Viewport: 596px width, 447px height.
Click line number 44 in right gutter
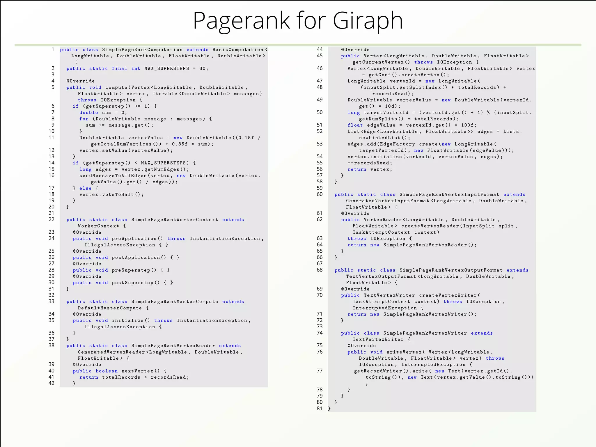pyautogui.click(x=320, y=49)
